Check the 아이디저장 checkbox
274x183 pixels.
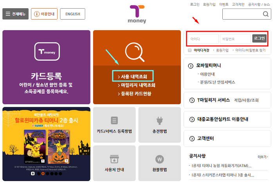pos(189,51)
